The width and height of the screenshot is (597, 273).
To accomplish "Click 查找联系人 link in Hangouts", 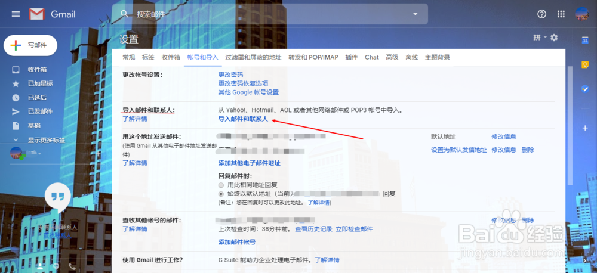I will coord(57,235).
